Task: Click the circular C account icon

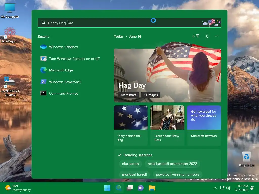Action: tap(207, 36)
